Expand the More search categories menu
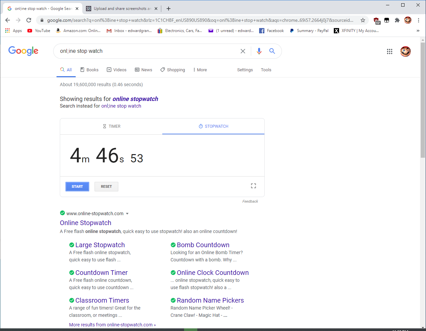This screenshot has width=426, height=331. click(200, 70)
